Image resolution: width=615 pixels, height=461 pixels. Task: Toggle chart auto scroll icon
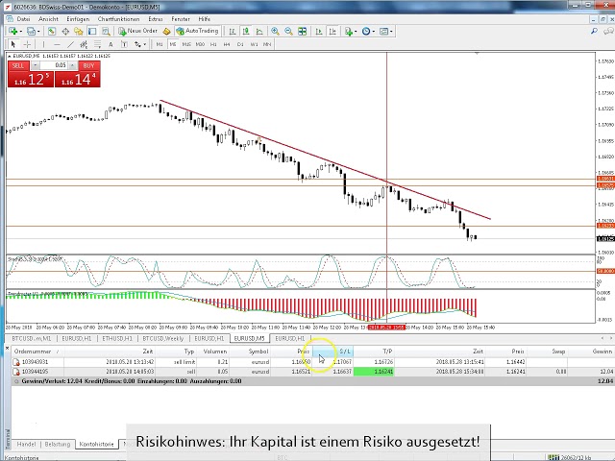click(319, 31)
